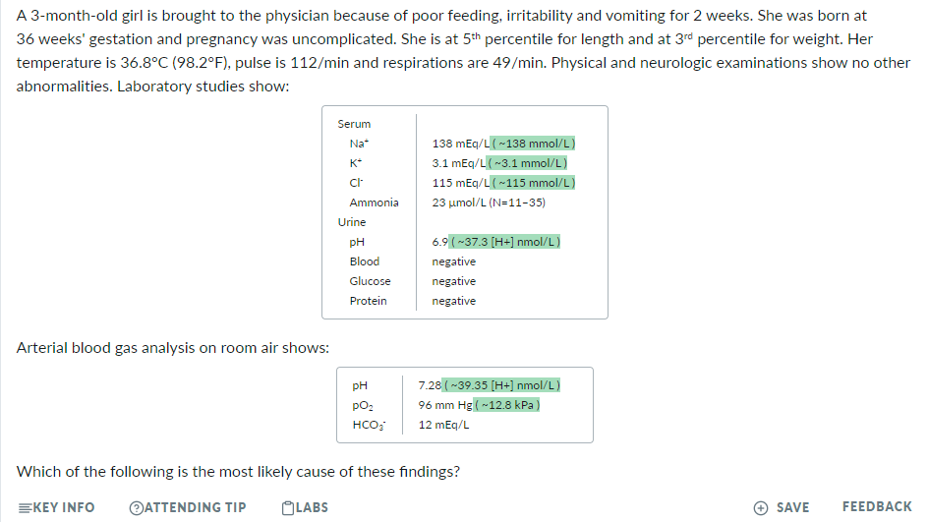Click the Save plus circle icon

pyautogui.click(x=761, y=507)
